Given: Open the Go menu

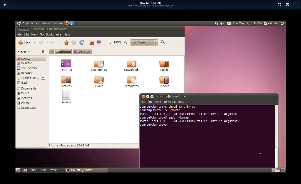Looking at the screenshot, I should (x=42, y=34).
